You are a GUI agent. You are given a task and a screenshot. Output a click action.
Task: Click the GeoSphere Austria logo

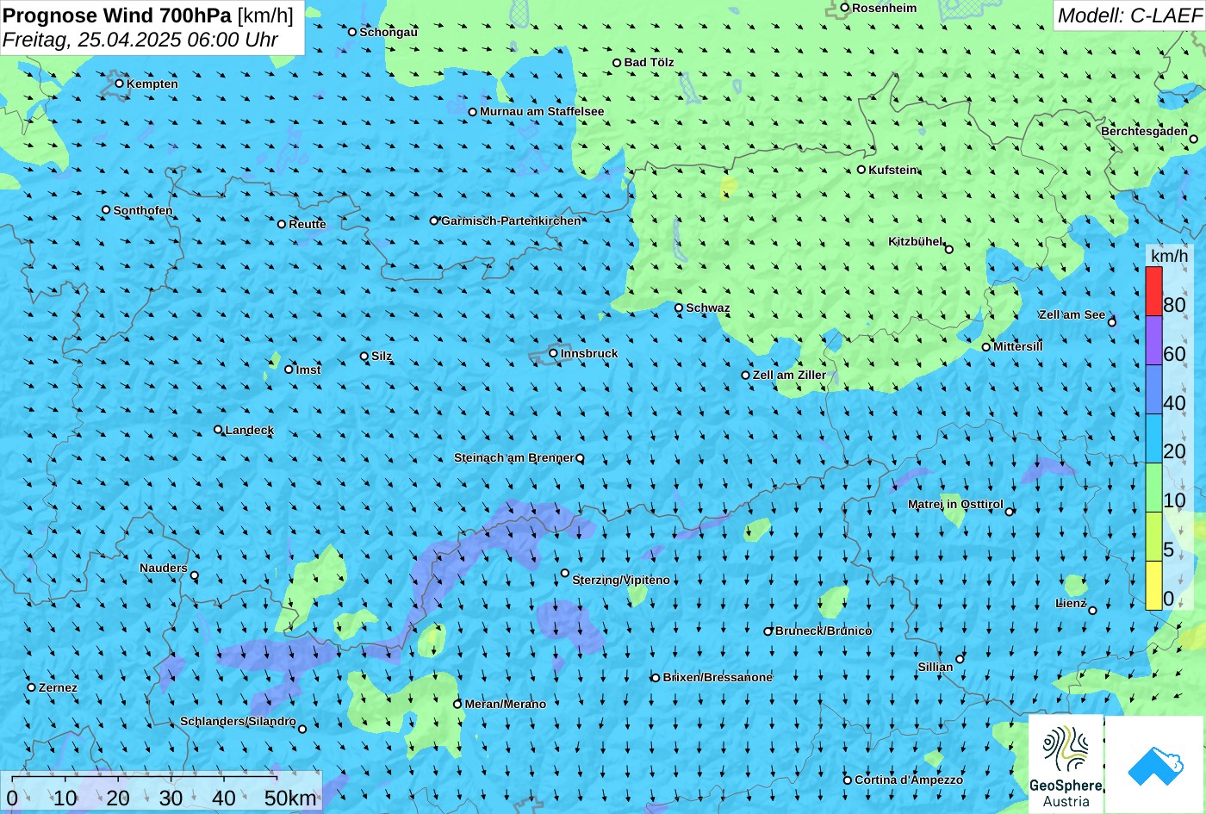point(1066,764)
